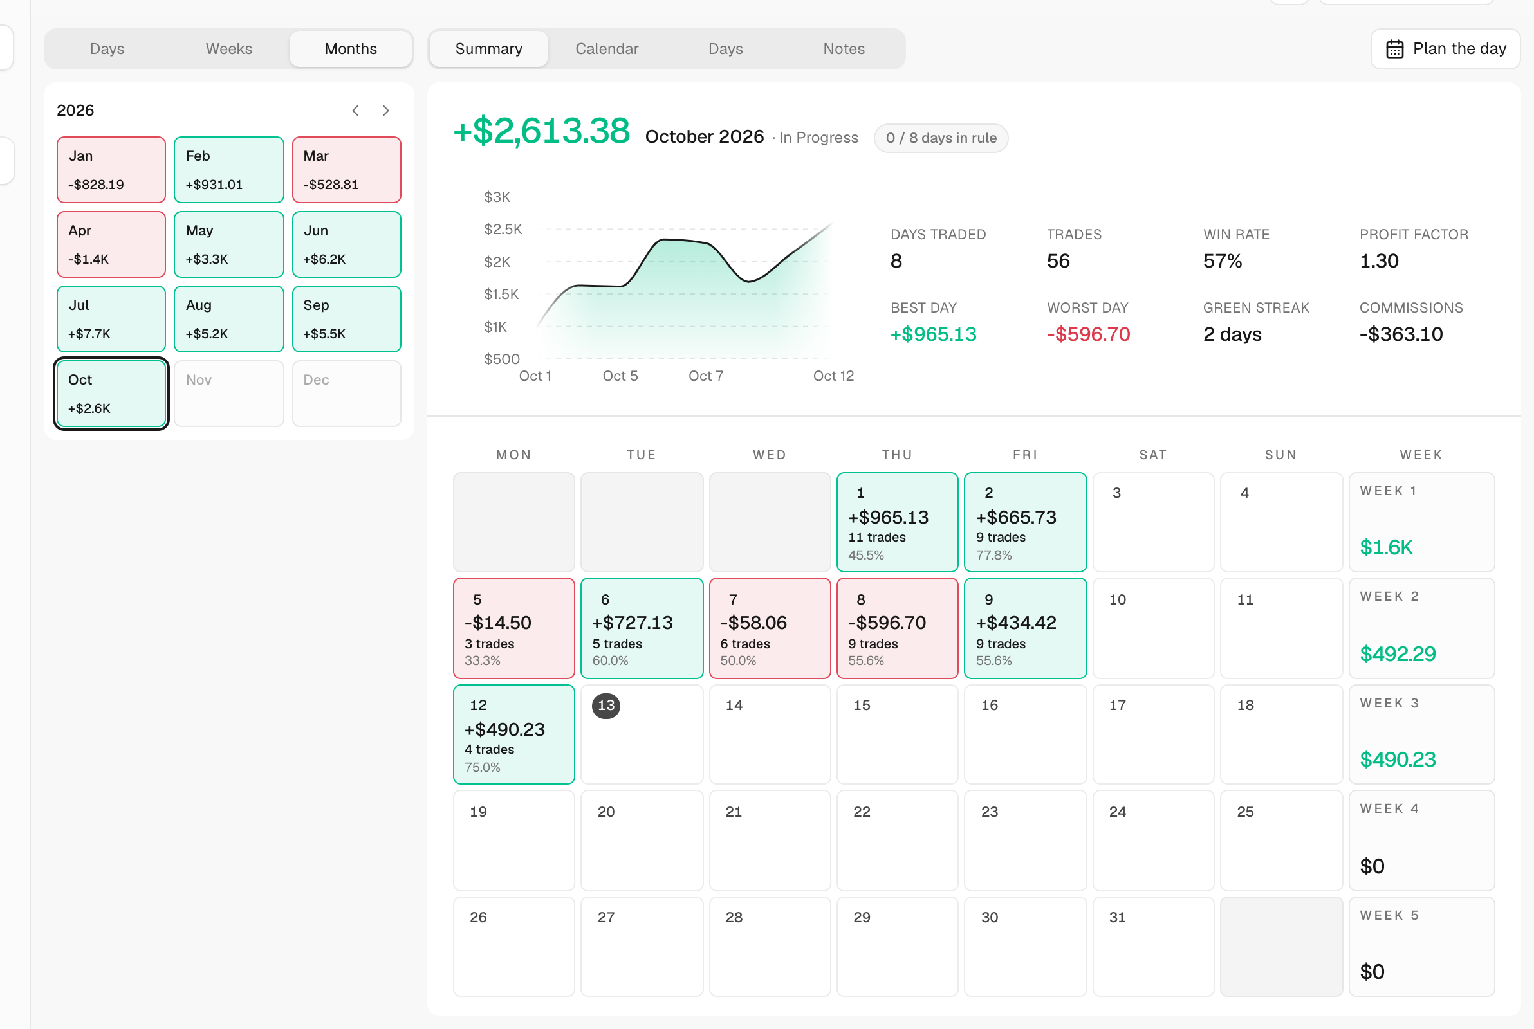The height and width of the screenshot is (1029, 1534).
Task: Click the Win Rate value 57%
Action: click(1222, 261)
